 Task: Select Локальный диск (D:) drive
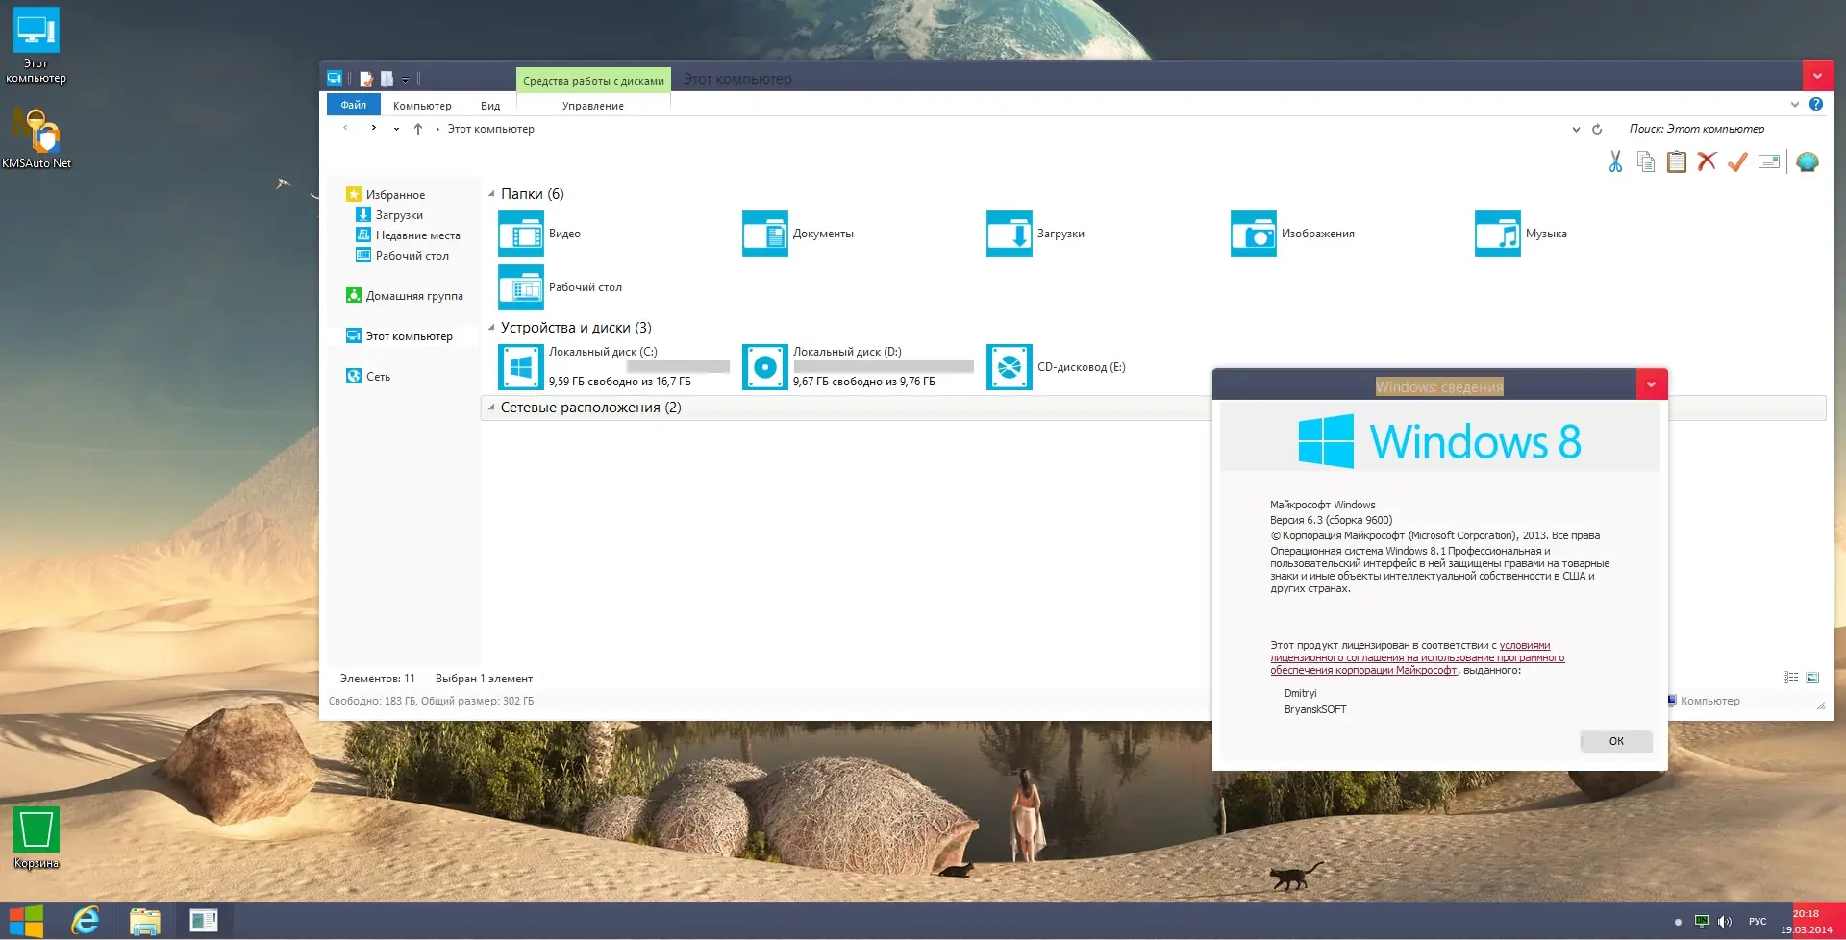858,367
